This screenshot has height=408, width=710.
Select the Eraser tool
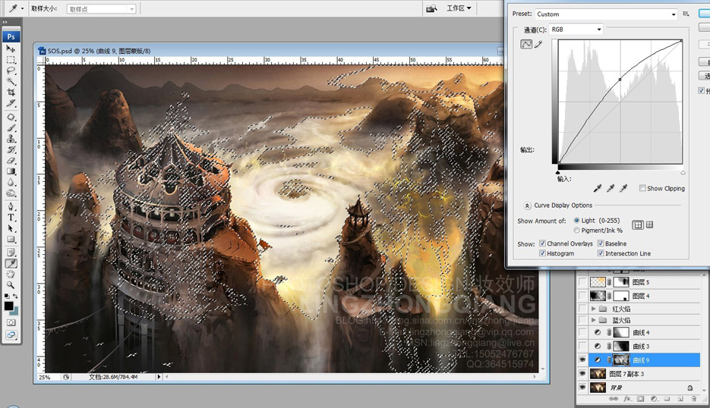(x=11, y=161)
